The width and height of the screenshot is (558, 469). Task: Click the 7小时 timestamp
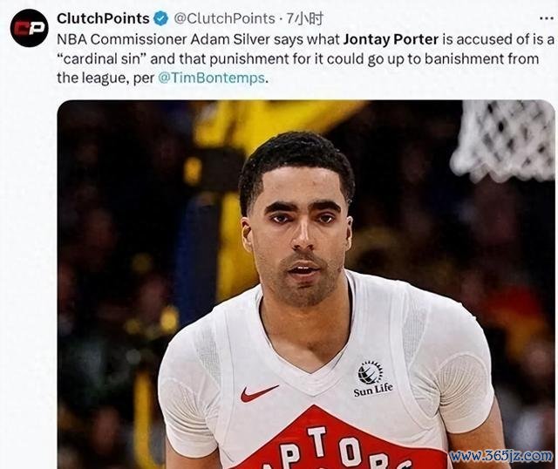(304, 18)
